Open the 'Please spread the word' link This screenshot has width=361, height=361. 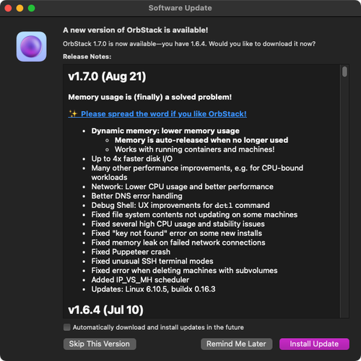(164, 113)
